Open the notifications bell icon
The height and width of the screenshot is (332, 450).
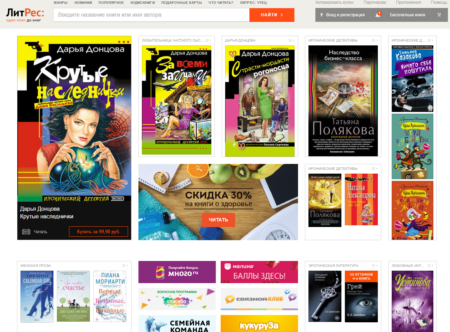(378, 15)
